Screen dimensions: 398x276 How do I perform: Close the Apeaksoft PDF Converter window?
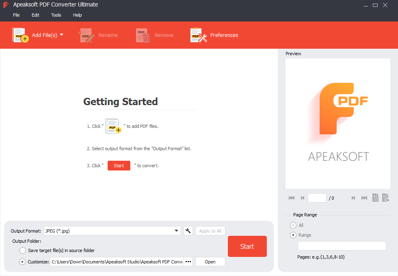click(385, 5)
